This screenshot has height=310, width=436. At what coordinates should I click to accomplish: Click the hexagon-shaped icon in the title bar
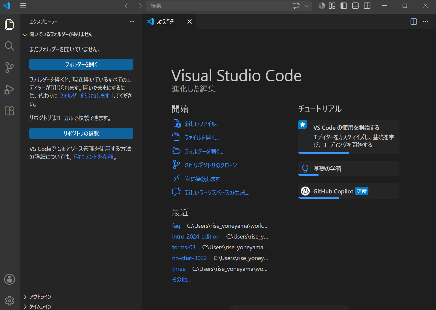click(x=322, y=6)
